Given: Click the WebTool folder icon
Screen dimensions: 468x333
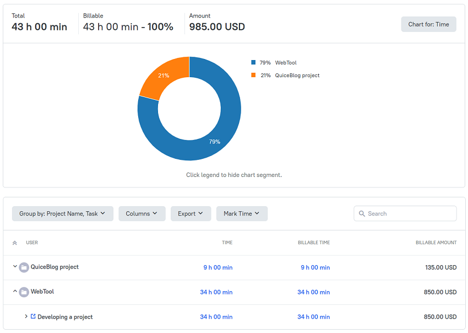Looking at the screenshot, I should 24,292.
